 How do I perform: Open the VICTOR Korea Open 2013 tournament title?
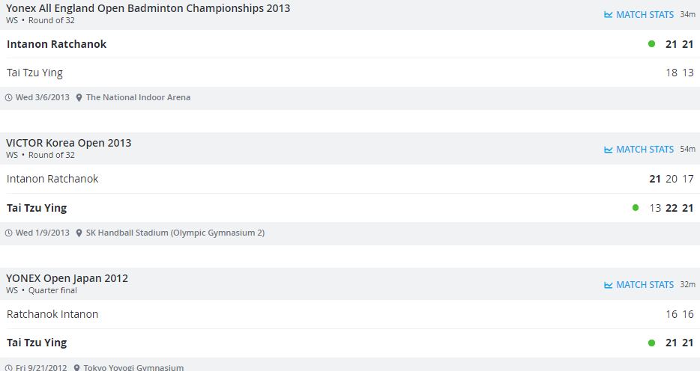click(x=68, y=143)
